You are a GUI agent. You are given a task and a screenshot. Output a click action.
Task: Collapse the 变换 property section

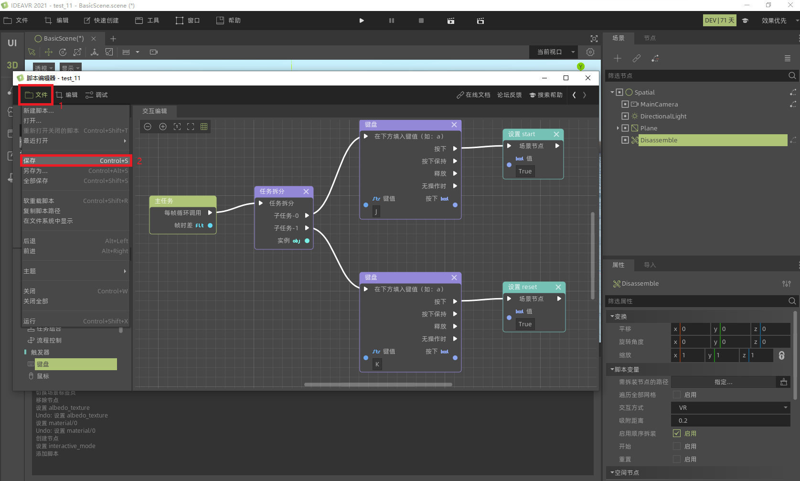tap(612, 316)
